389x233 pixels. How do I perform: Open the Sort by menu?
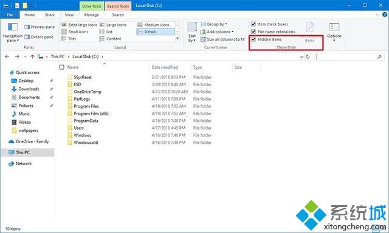point(192,32)
